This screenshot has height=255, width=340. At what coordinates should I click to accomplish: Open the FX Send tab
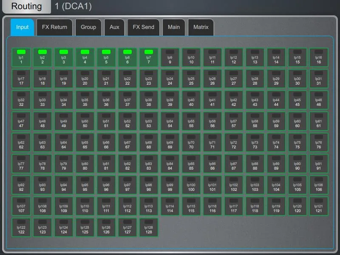coord(143,27)
